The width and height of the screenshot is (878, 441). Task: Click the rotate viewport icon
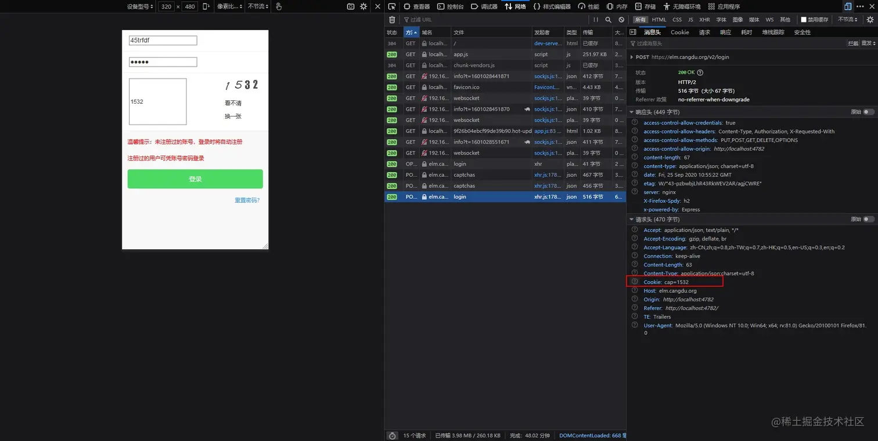point(206,6)
